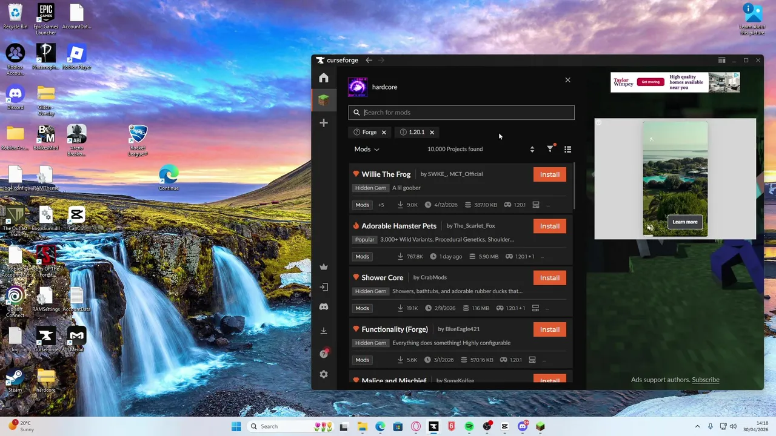Show hidden system tray icons chevron
The height and width of the screenshot is (436, 776).
697,426
